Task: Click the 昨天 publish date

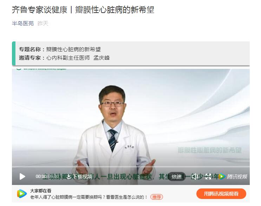Action: point(43,23)
